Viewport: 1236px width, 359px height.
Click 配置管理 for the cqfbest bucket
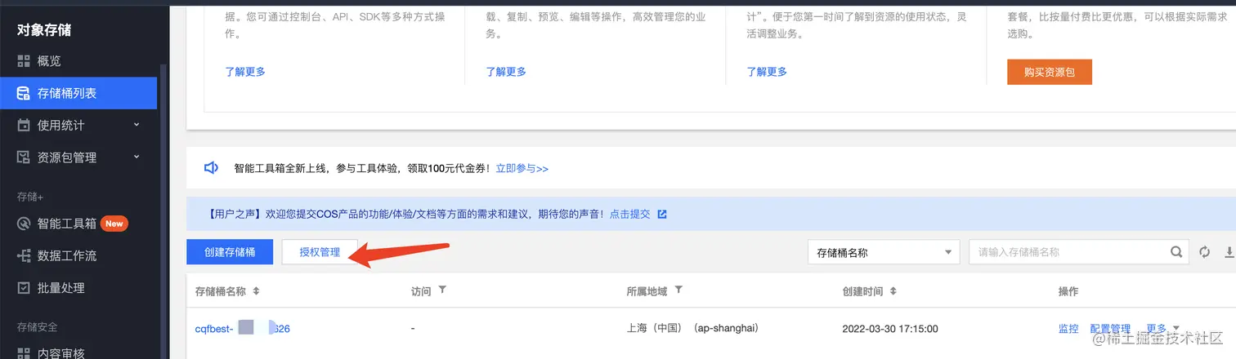(x=1110, y=329)
